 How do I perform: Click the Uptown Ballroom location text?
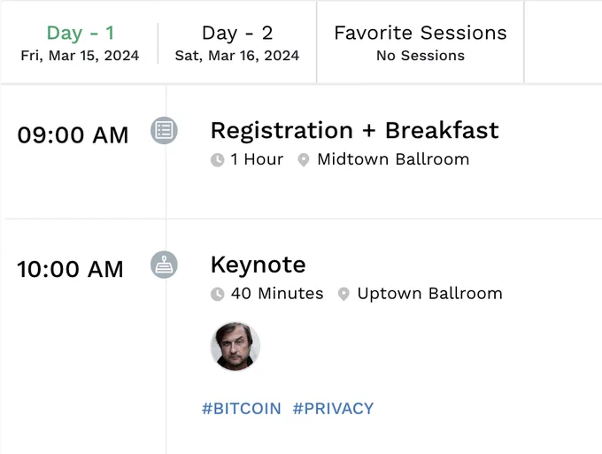tap(430, 294)
